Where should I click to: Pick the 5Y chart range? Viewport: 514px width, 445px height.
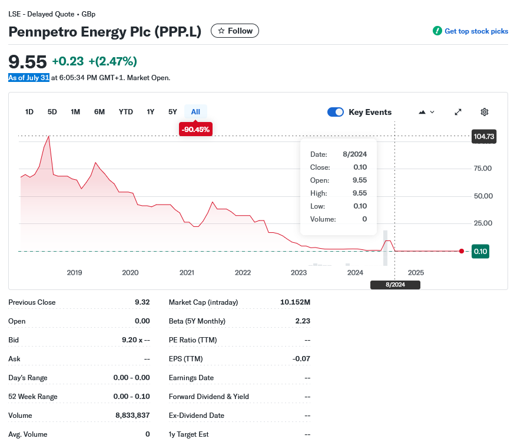pos(173,112)
